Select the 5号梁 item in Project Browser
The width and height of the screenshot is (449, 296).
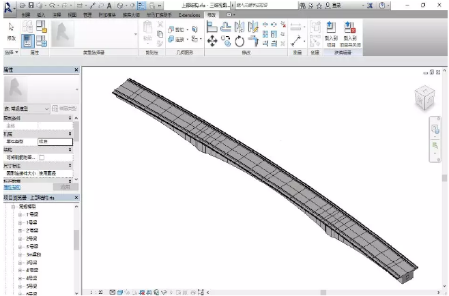point(31,286)
